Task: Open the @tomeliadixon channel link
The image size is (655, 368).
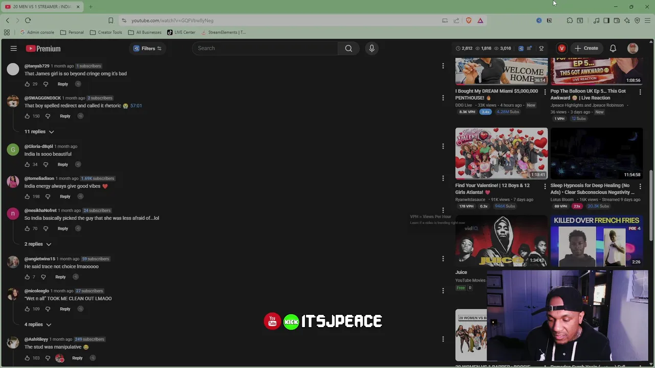Action: click(x=39, y=178)
